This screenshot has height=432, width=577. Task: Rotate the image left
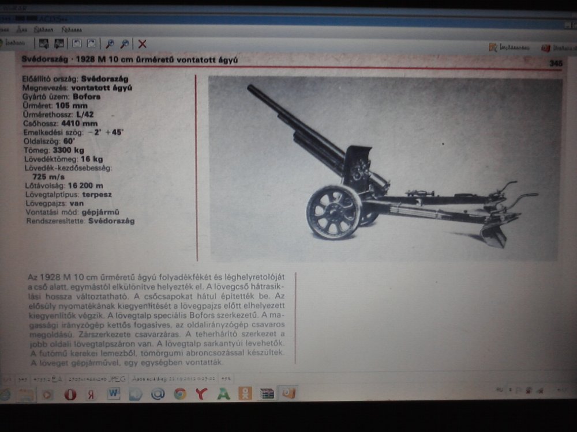(77, 44)
